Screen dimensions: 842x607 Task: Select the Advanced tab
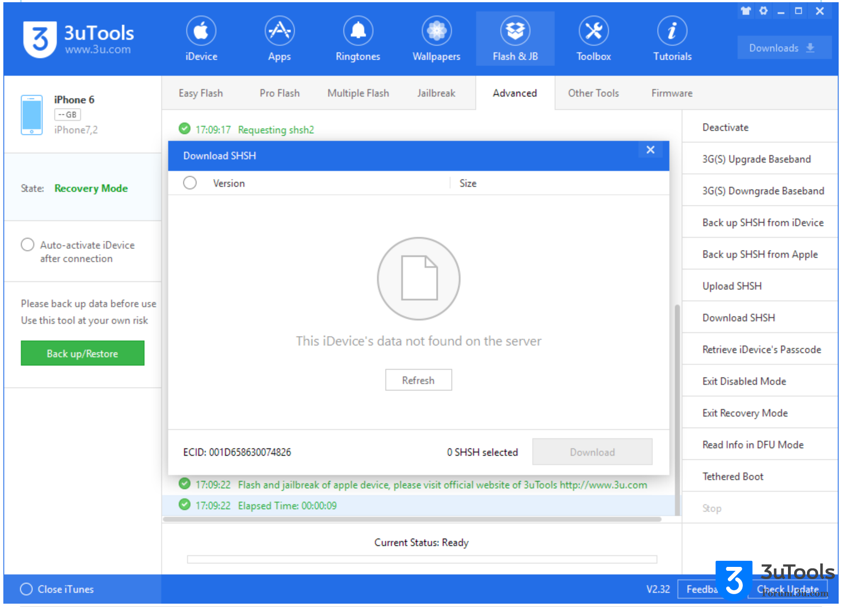[515, 93]
